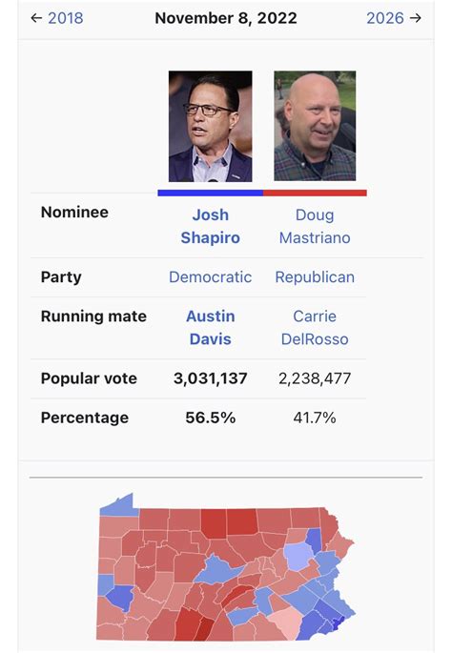Tap the Doug Mastriano portrait photo
Image resolution: width=452 pixels, height=653 pixels.
pyautogui.click(x=315, y=126)
